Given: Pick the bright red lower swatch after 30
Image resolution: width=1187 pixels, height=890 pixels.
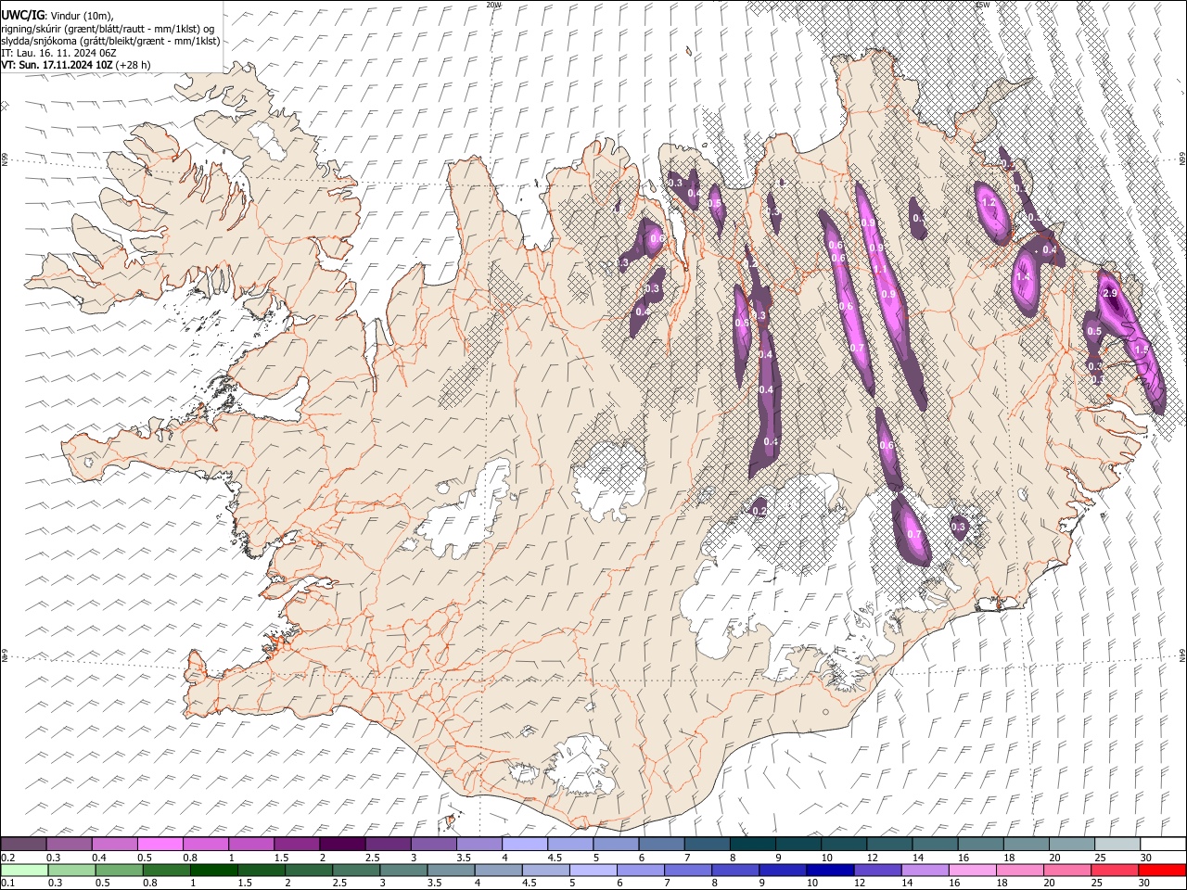Looking at the screenshot, I should [1163, 871].
